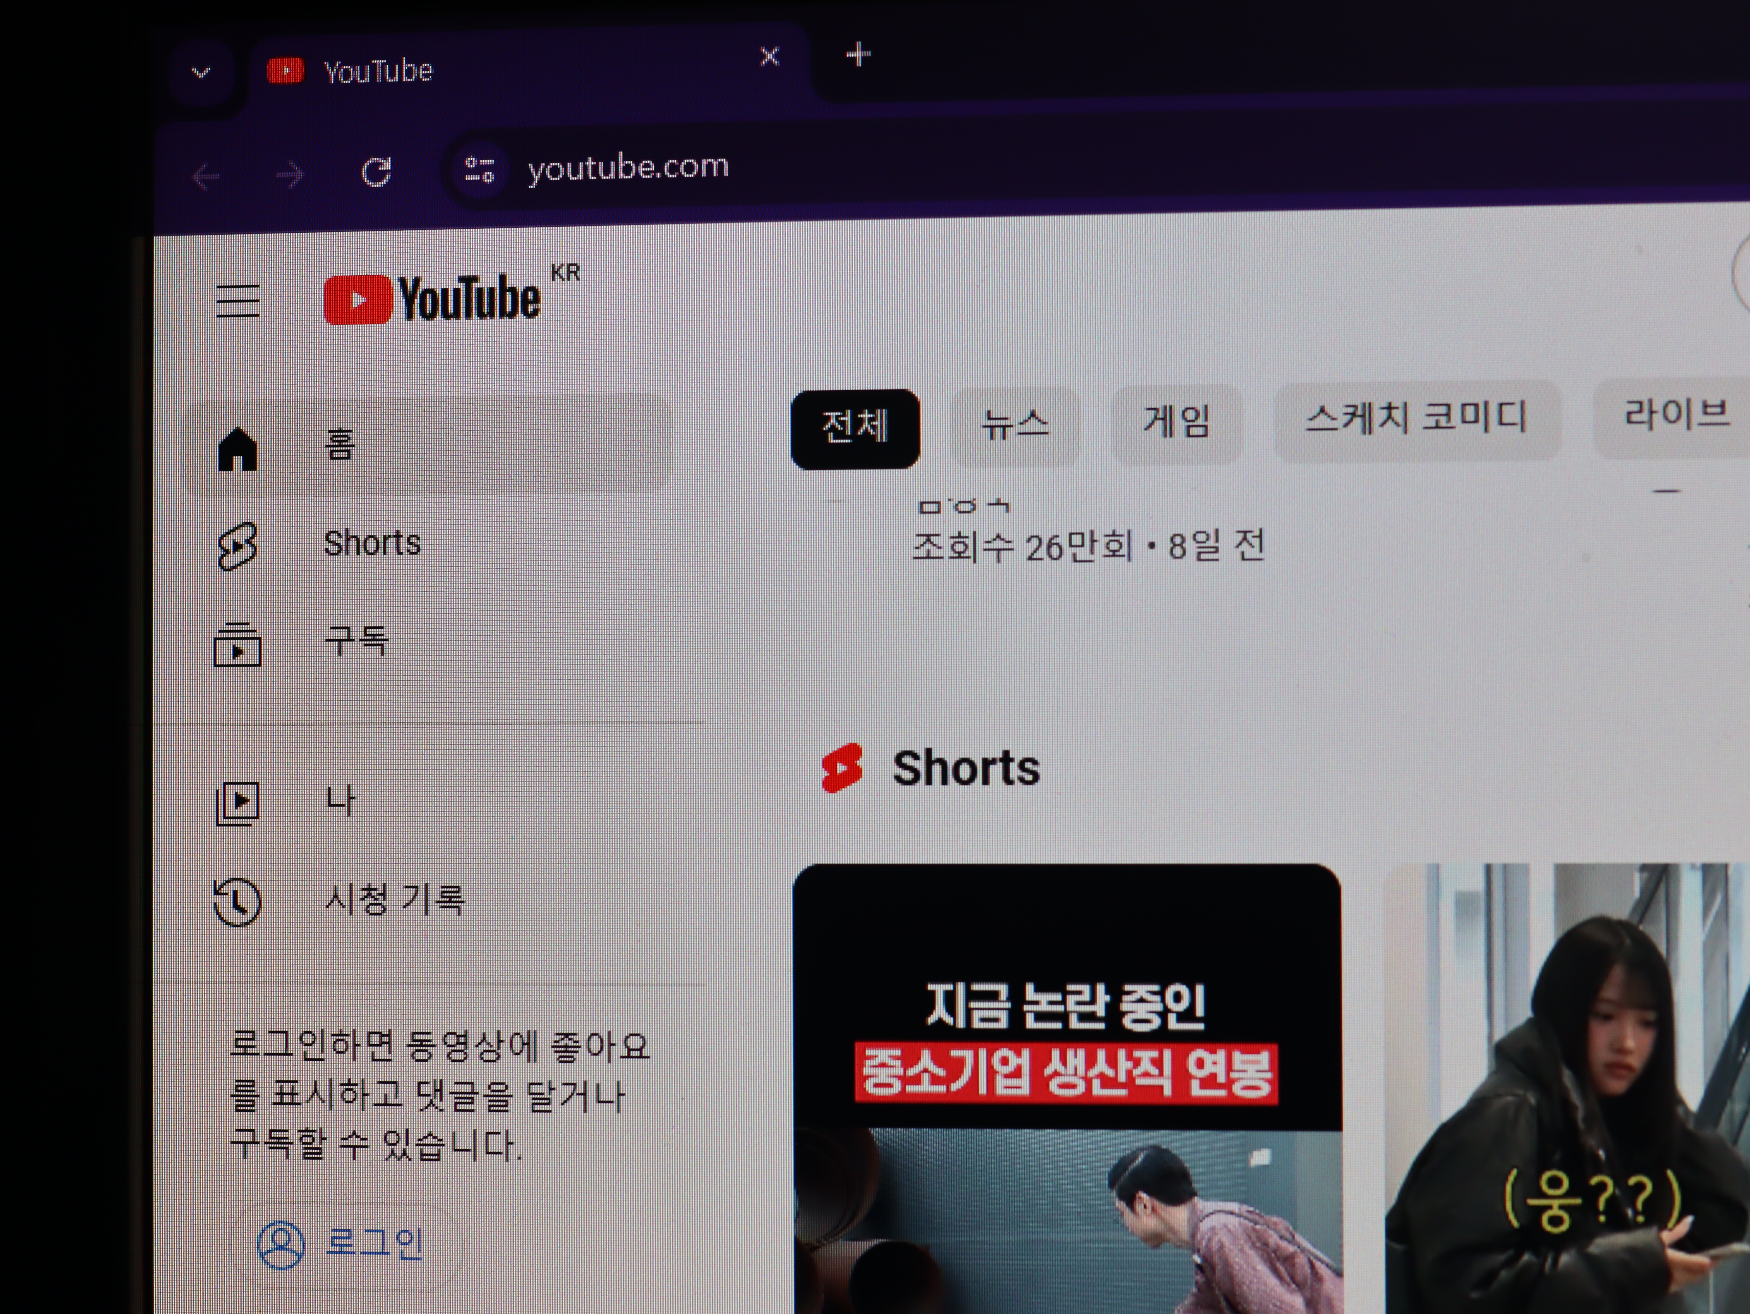The height and width of the screenshot is (1314, 1750).
Task: Open the hamburger guide menu icon
Action: [x=237, y=301]
